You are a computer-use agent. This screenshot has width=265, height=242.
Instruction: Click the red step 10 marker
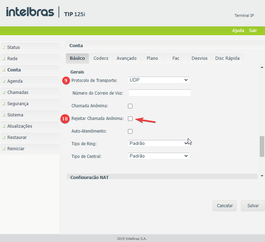point(65,119)
